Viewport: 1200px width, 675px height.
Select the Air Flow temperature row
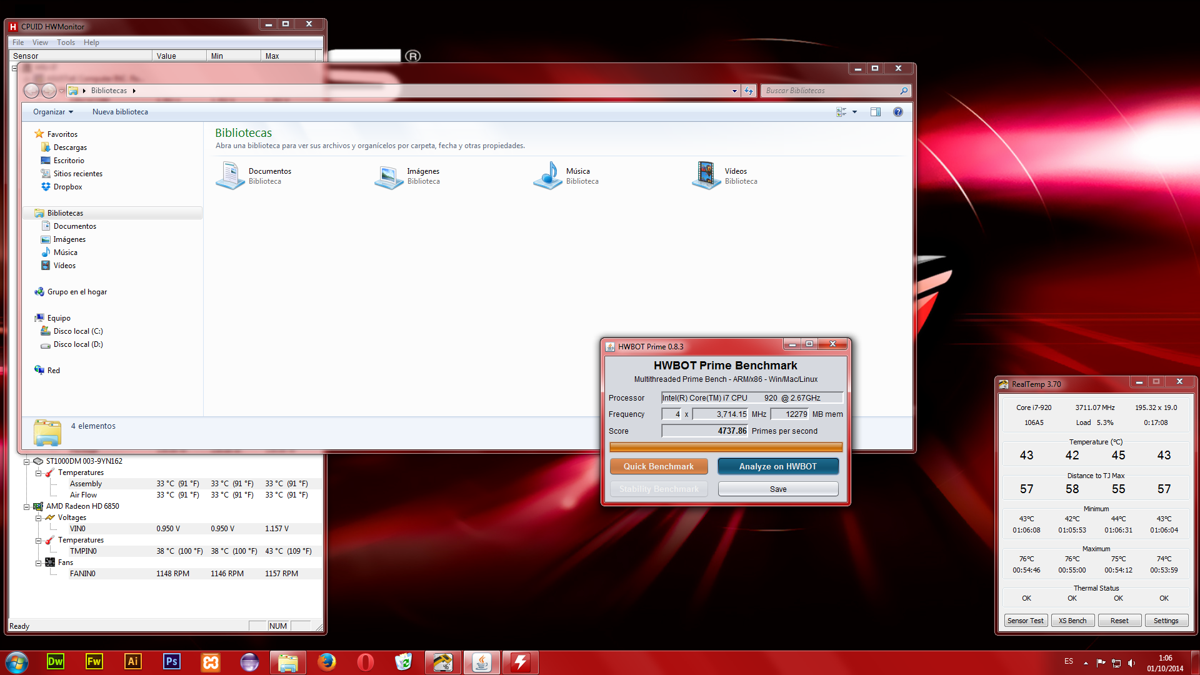pyautogui.click(x=195, y=495)
